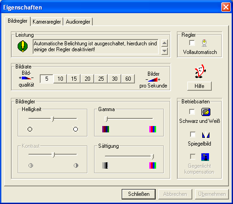
Task: Click the Helligkeit slider handle
Action: coord(52,119)
